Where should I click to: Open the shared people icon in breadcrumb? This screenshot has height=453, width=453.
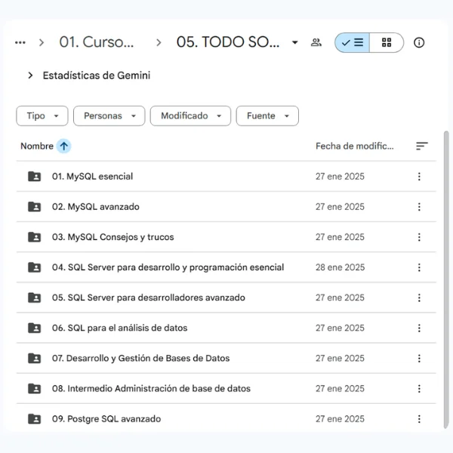(x=316, y=43)
